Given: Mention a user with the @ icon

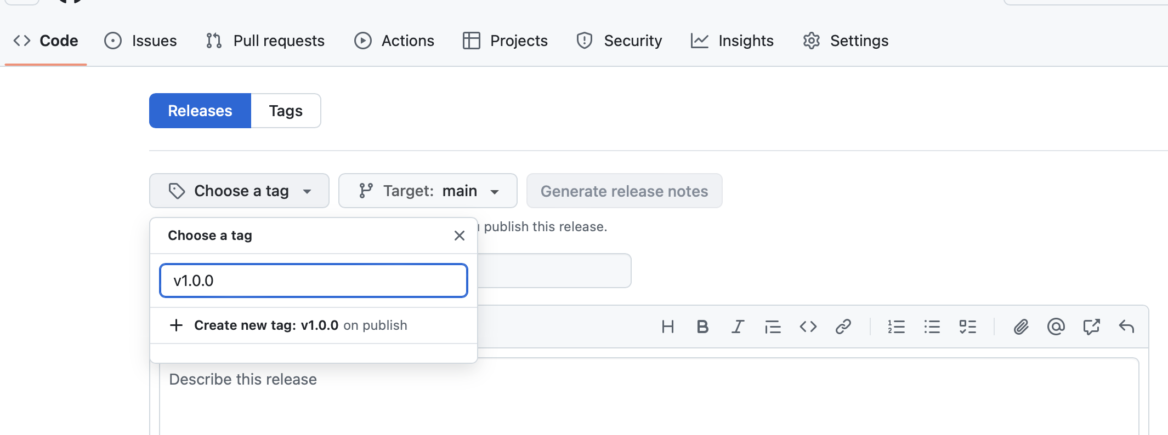Looking at the screenshot, I should tap(1056, 327).
